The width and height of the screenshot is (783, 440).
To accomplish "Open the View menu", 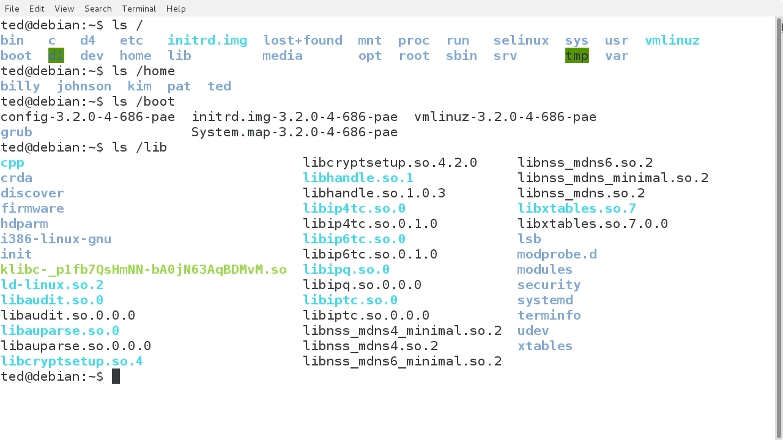I will tap(64, 9).
